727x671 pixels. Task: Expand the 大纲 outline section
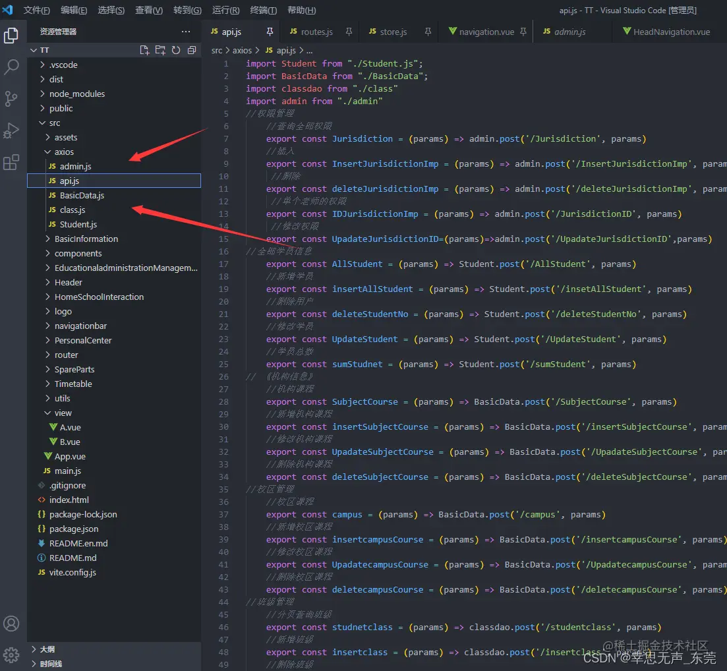pos(114,649)
